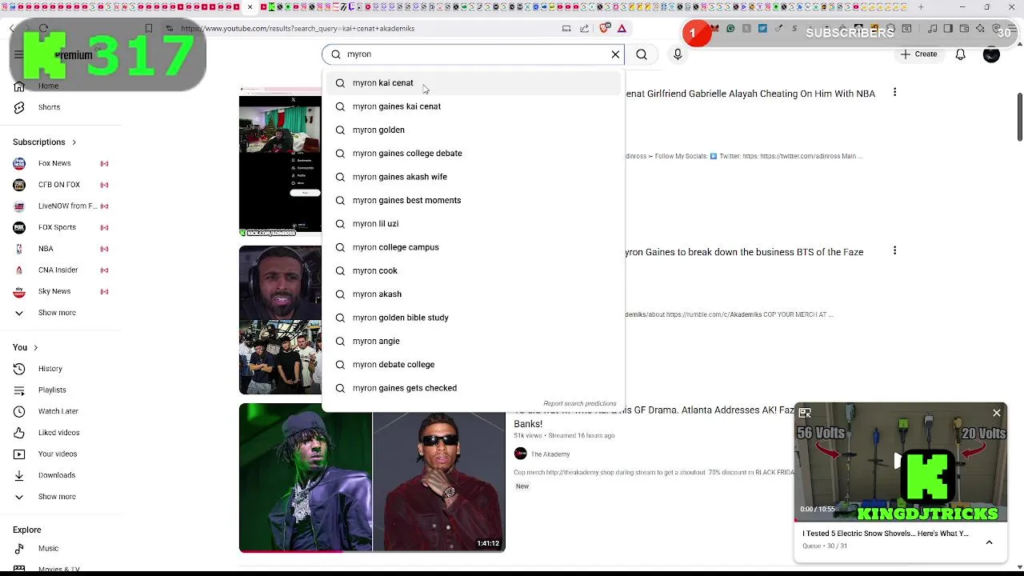Image resolution: width=1024 pixels, height=576 pixels.
Task: Choose suggestion 'myron akash'
Action: tap(474, 294)
